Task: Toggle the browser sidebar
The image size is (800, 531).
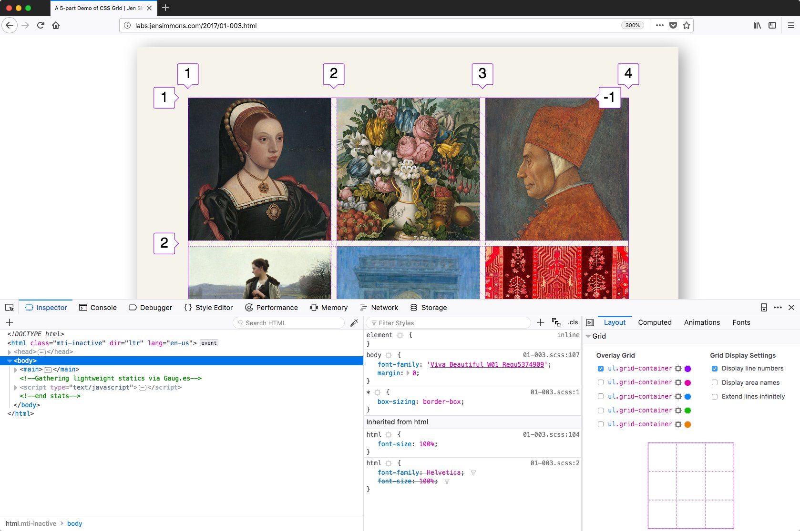Action: tap(772, 25)
